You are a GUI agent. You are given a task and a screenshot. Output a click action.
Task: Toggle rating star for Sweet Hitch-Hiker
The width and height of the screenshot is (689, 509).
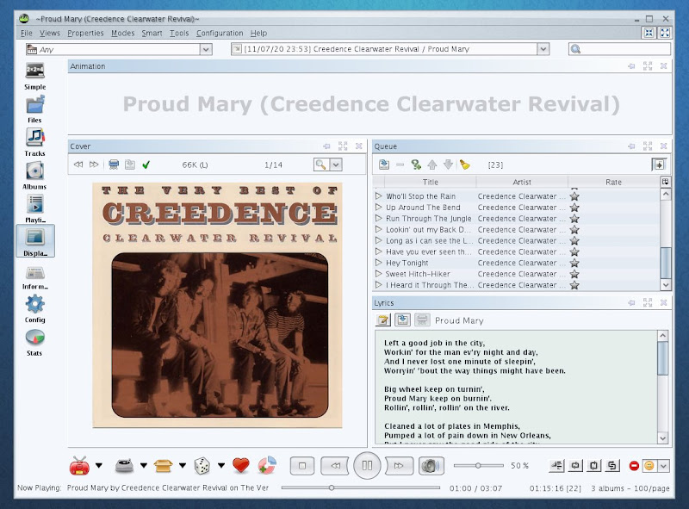pyautogui.click(x=574, y=274)
